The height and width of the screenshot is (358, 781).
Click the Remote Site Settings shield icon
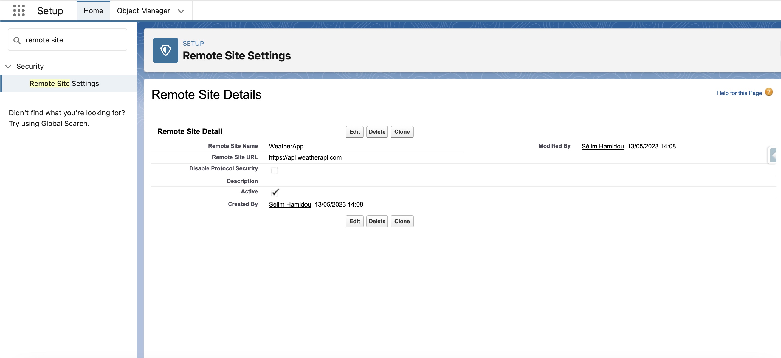(x=165, y=50)
